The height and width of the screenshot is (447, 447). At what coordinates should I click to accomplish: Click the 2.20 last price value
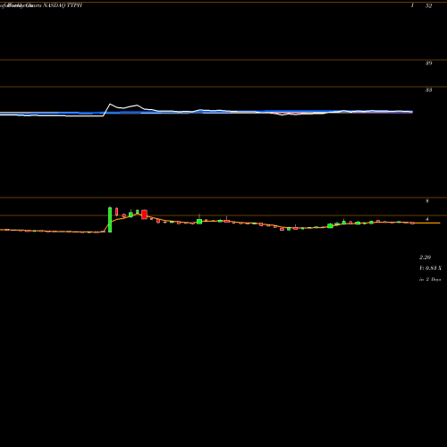pos(425,257)
